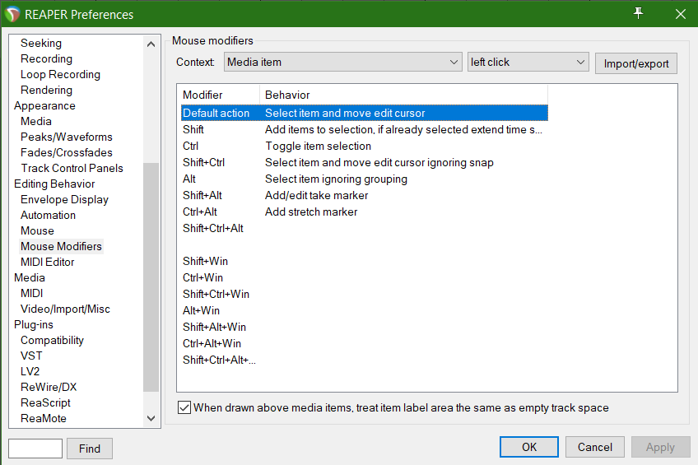Screen dimensions: 698x465
Task: Select Mouse Modifiers in sidebar
Action: tap(62, 246)
